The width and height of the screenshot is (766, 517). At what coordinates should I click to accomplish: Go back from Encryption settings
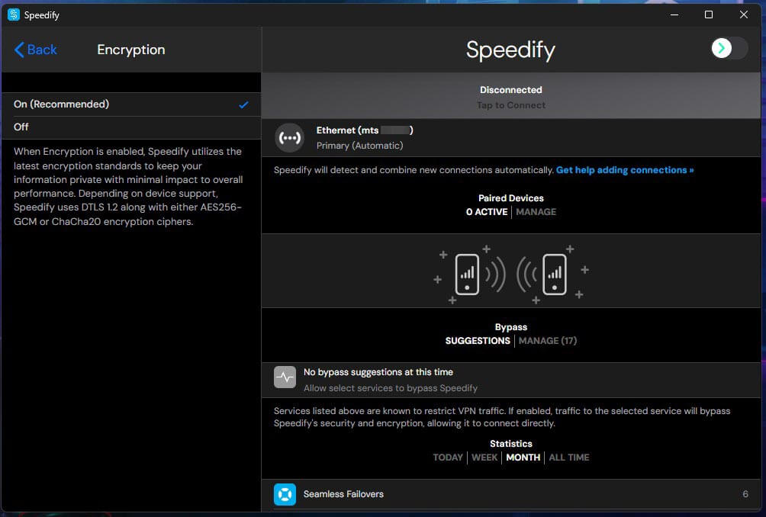(x=36, y=50)
